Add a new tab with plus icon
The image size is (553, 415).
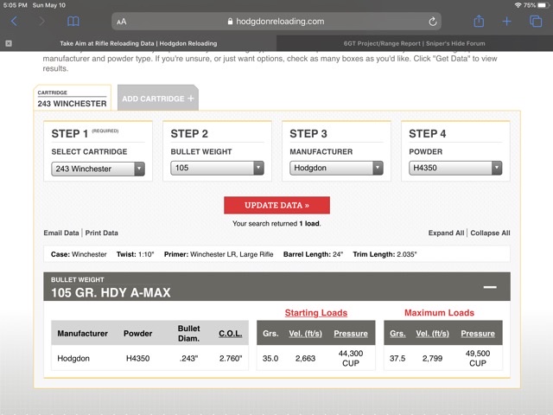click(x=507, y=22)
